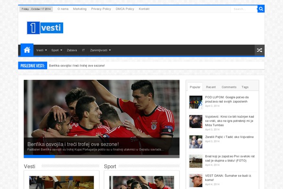Open the Sport section heading
Screen dimensions: 283x189
[110, 166]
